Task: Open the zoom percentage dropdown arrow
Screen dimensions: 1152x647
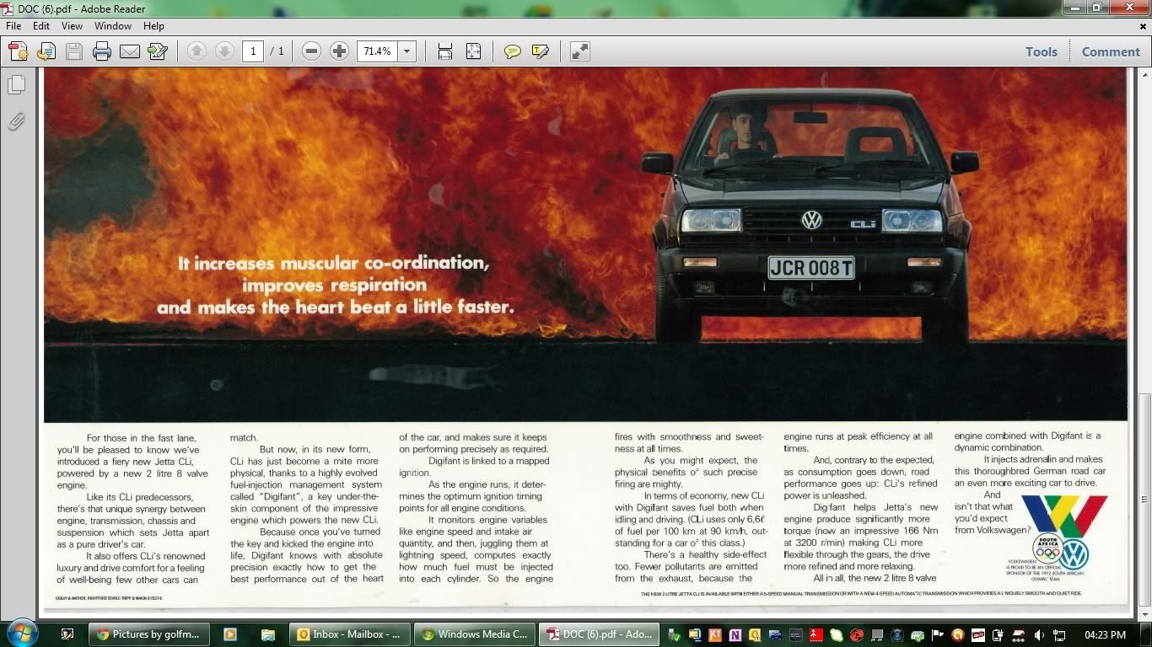Action: click(407, 51)
